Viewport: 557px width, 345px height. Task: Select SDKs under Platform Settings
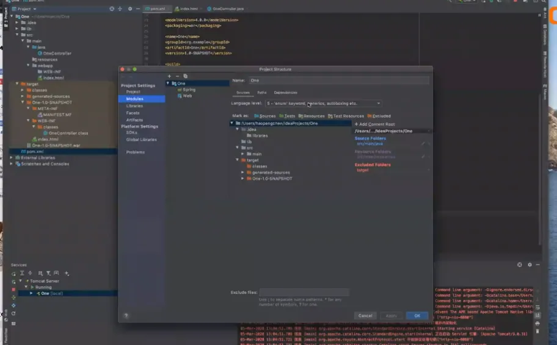132,133
